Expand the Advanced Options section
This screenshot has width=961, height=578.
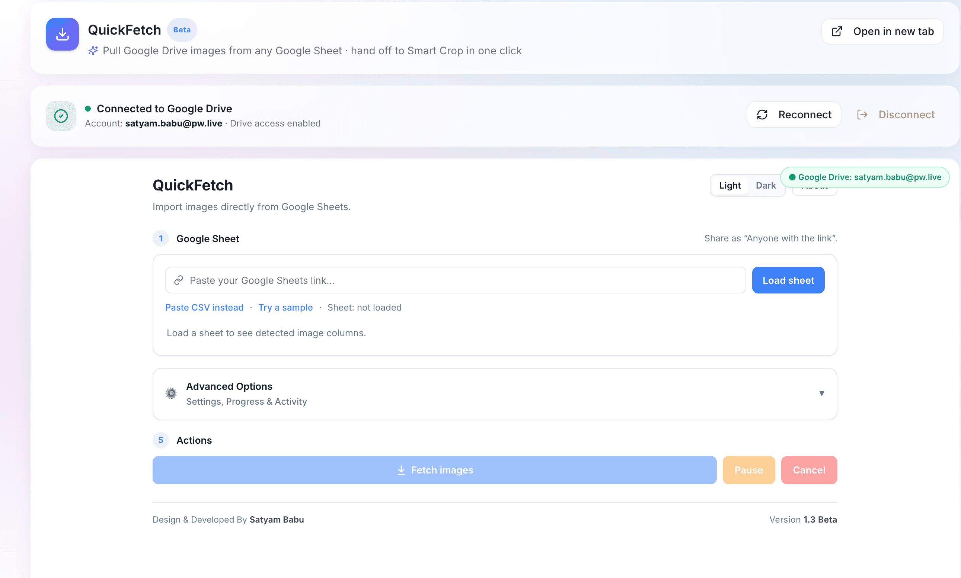pyautogui.click(x=495, y=394)
